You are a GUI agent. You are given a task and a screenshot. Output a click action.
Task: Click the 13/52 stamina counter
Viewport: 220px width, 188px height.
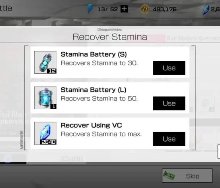point(108,9)
